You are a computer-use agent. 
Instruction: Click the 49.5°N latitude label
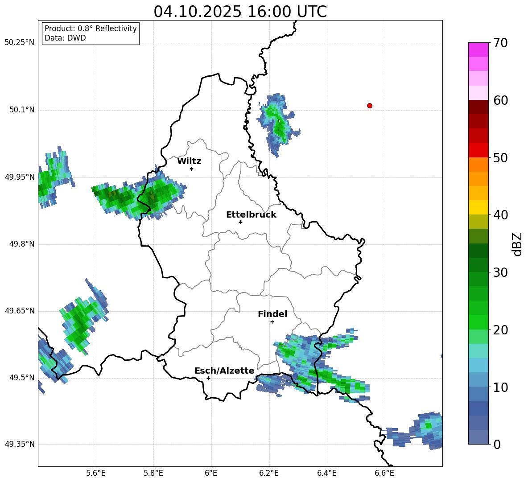22,377
